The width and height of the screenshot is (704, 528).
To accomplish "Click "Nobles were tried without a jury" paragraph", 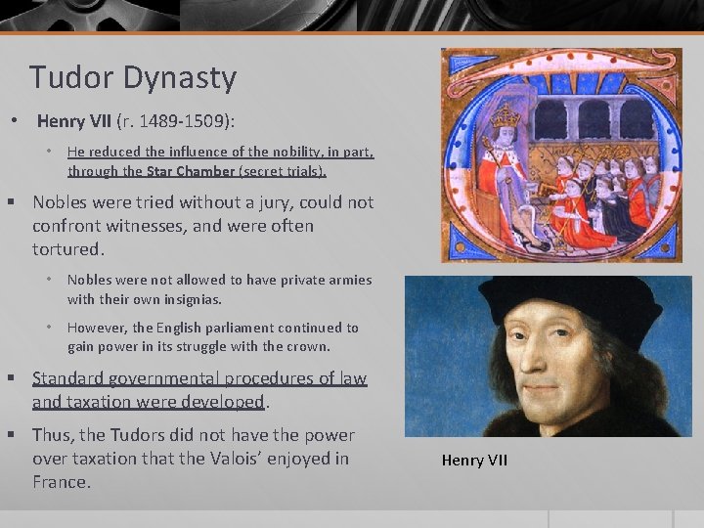I will pyautogui.click(x=203, y=226).
